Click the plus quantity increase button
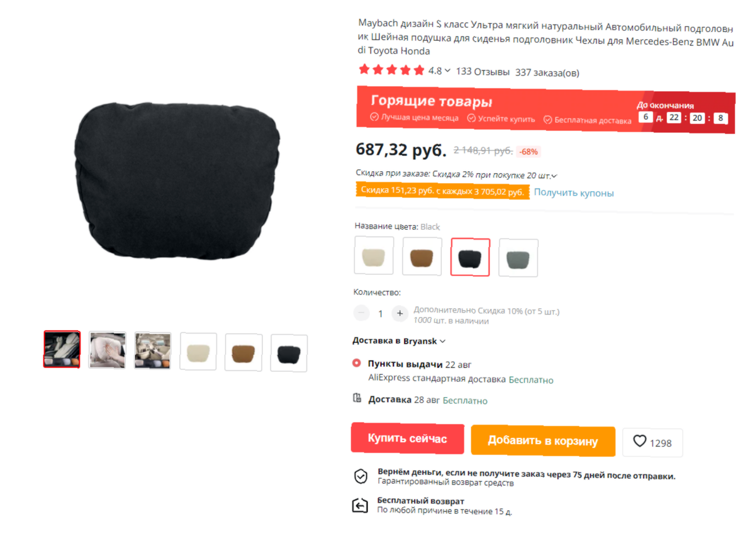 400,313
